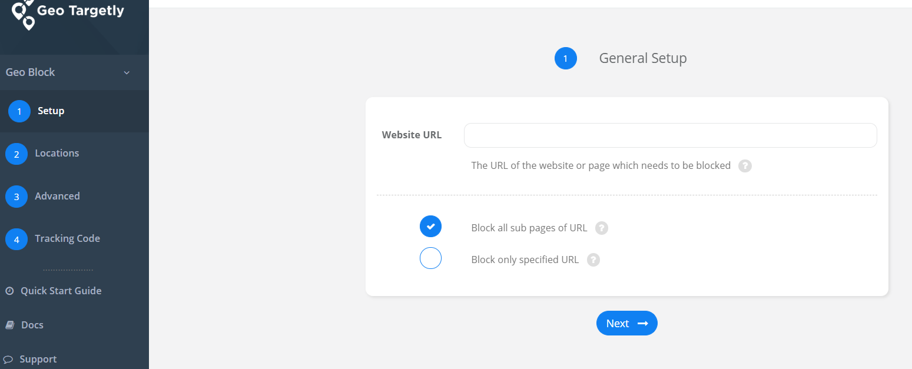Click the step 4 Tracking Code circle
Screen dimensions: 912x369
(x=16, y=239)
